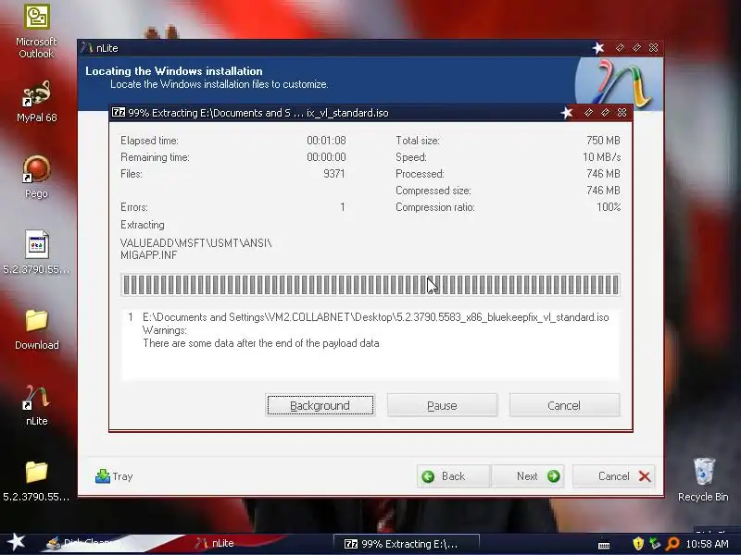The width and height of the screenshot is (741, 555).
Task: Select the error message ISO path line
Action: 376,317
